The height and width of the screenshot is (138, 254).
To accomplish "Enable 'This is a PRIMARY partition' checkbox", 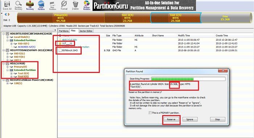I will click(x=150, y=113).
